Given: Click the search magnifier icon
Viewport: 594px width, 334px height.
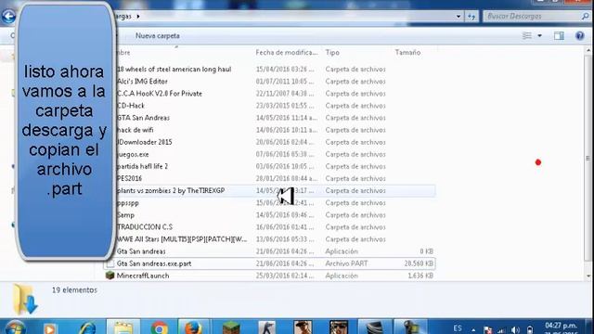Looking at the screenshot, I should 586,17.
